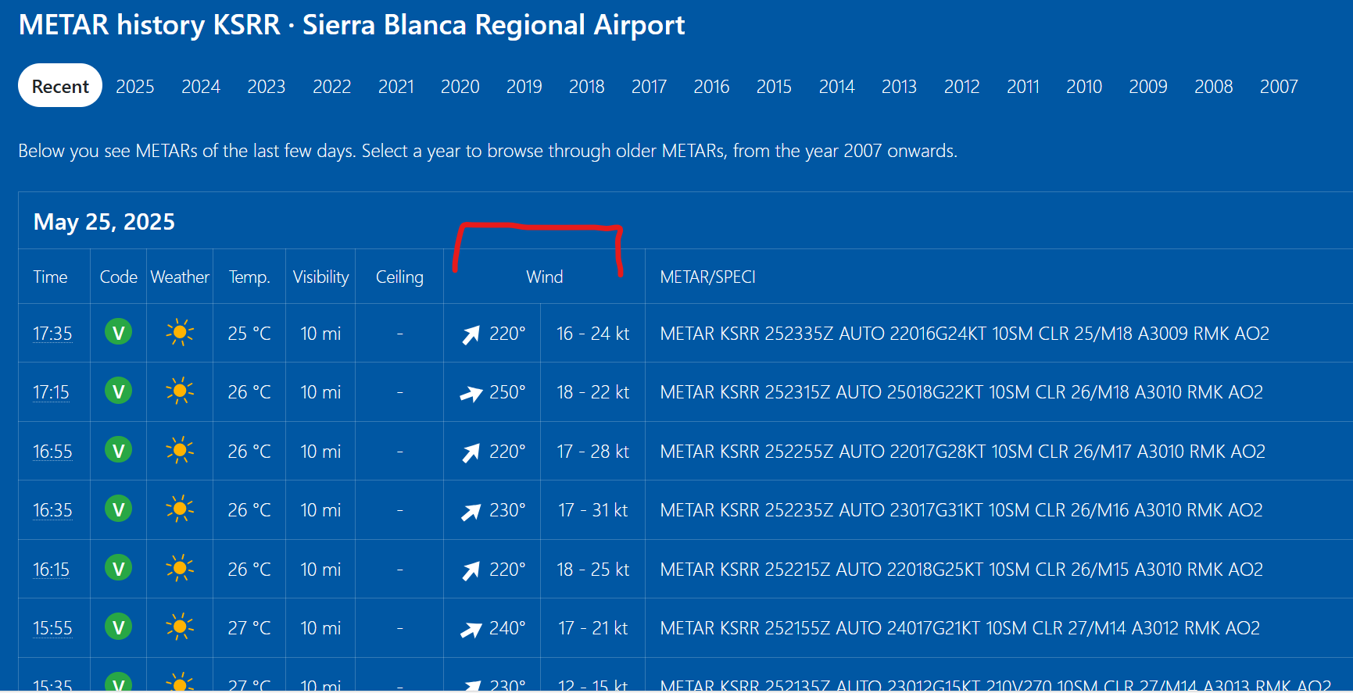Open the 2007 year tab
This screenshot has height=693, width=1353.
(x=1279, y=87)
